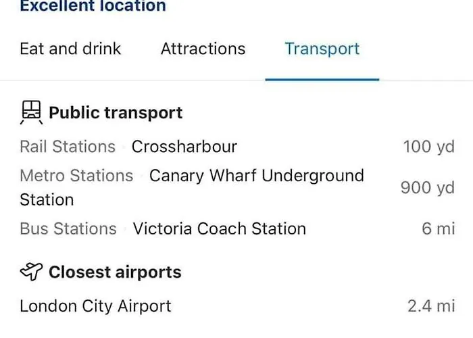Select the Public transport heading
473x338 pixels.
(116, 113)
